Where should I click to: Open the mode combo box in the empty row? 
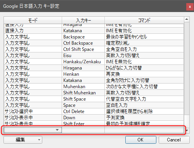coord(33,130)
